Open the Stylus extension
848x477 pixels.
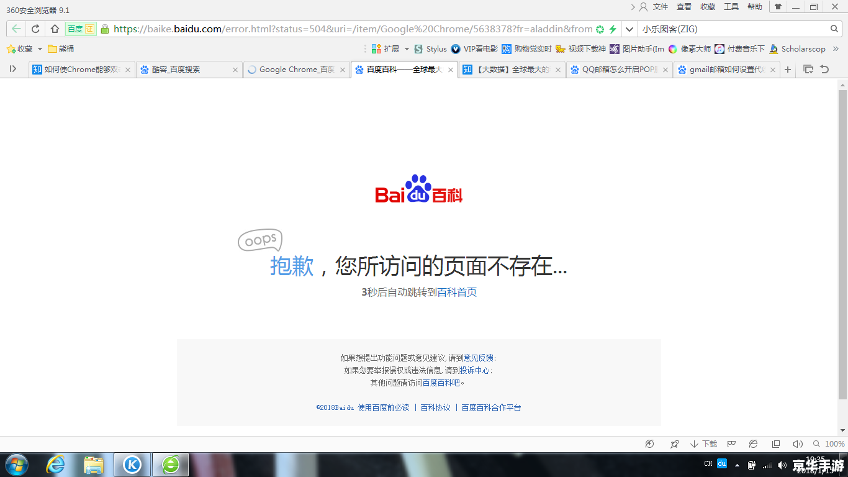[430, 48]
